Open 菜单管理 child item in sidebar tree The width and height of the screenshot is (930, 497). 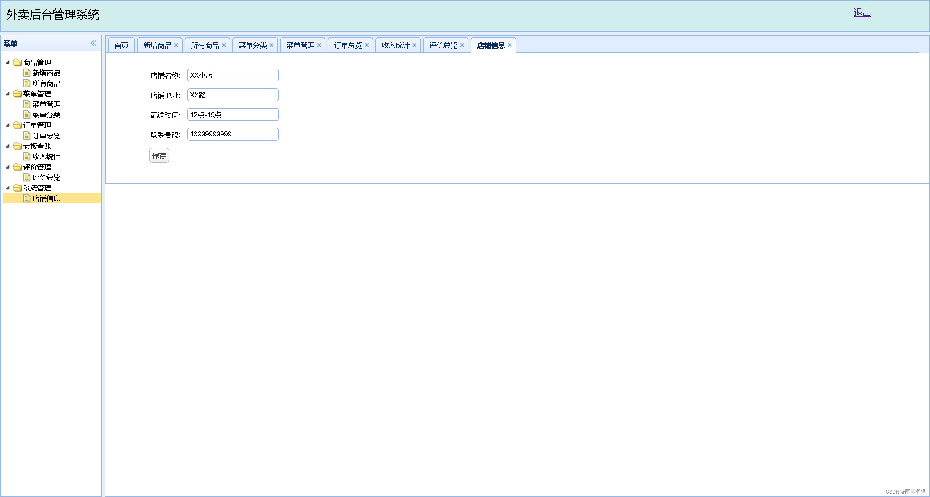(46, 104)
